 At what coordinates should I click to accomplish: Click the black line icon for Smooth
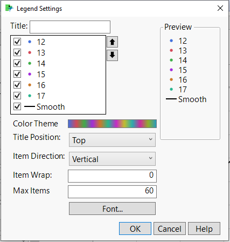[x=30, y=106]
